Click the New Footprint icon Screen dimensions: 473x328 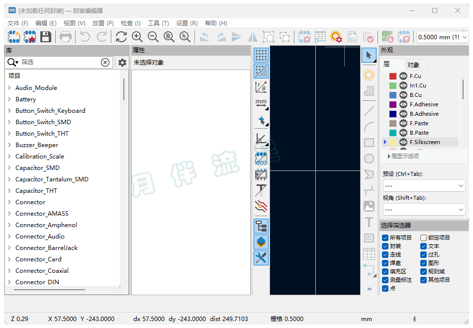(13, 37)
